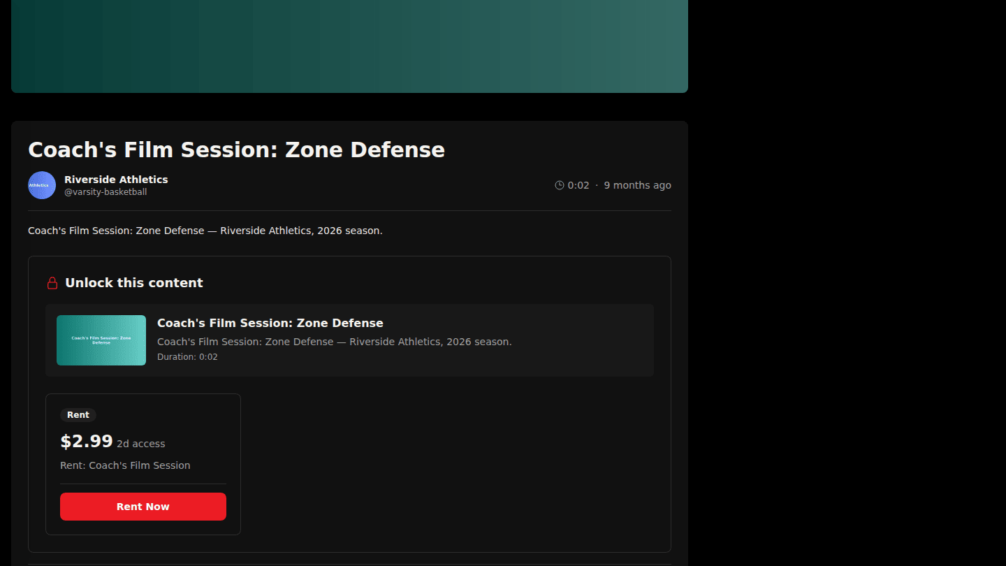The height and width of the screenshot is (566, 1006).
Task: Click the content card title Zone Defense
Action: [270, 323]
